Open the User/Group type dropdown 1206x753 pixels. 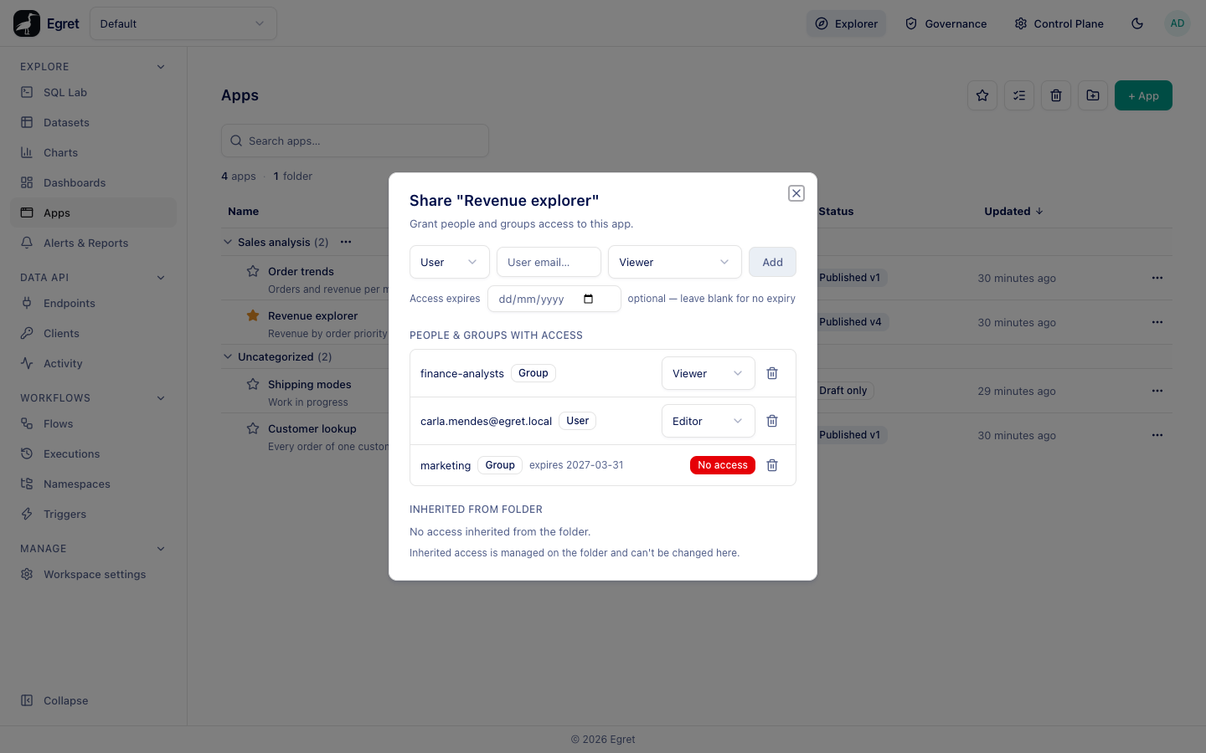click(450, 262)
